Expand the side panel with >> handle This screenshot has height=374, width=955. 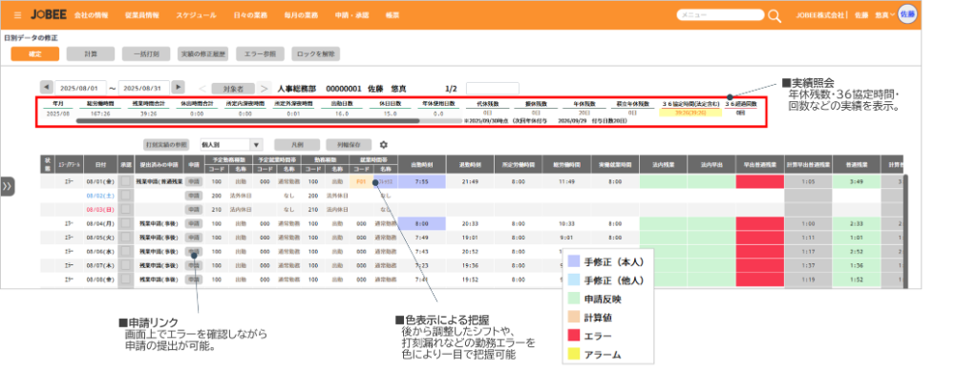[8, 187]
